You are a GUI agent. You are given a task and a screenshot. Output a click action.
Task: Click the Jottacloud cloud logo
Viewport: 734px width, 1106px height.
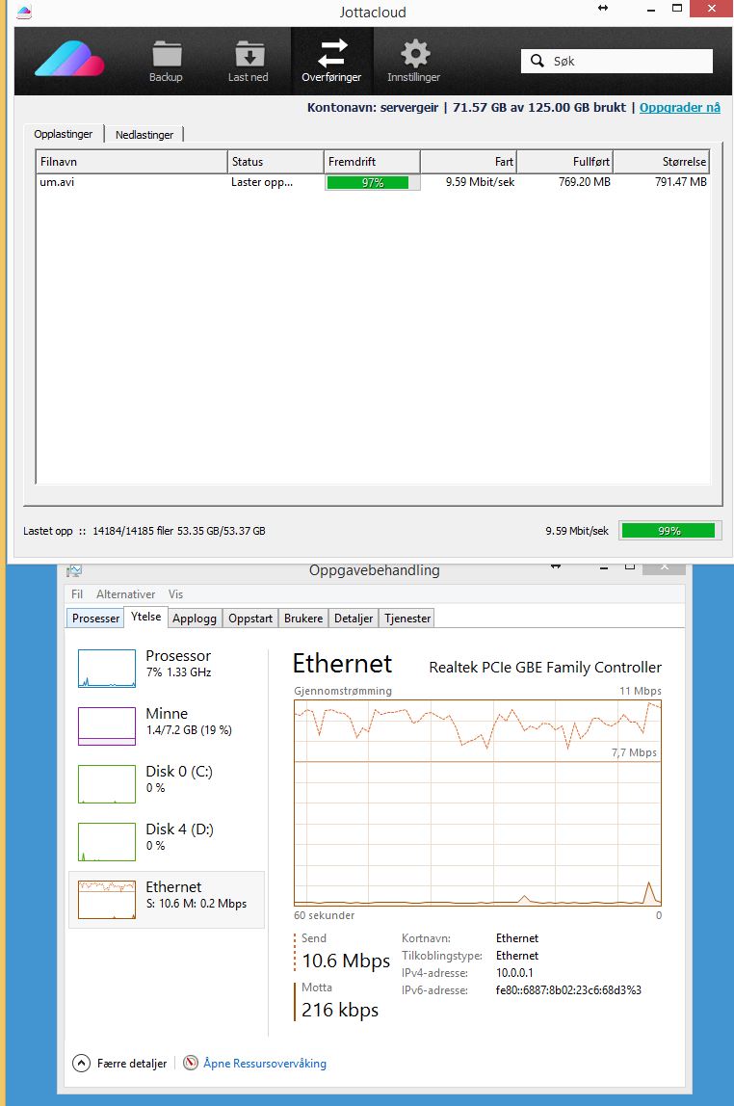point(69,59)
